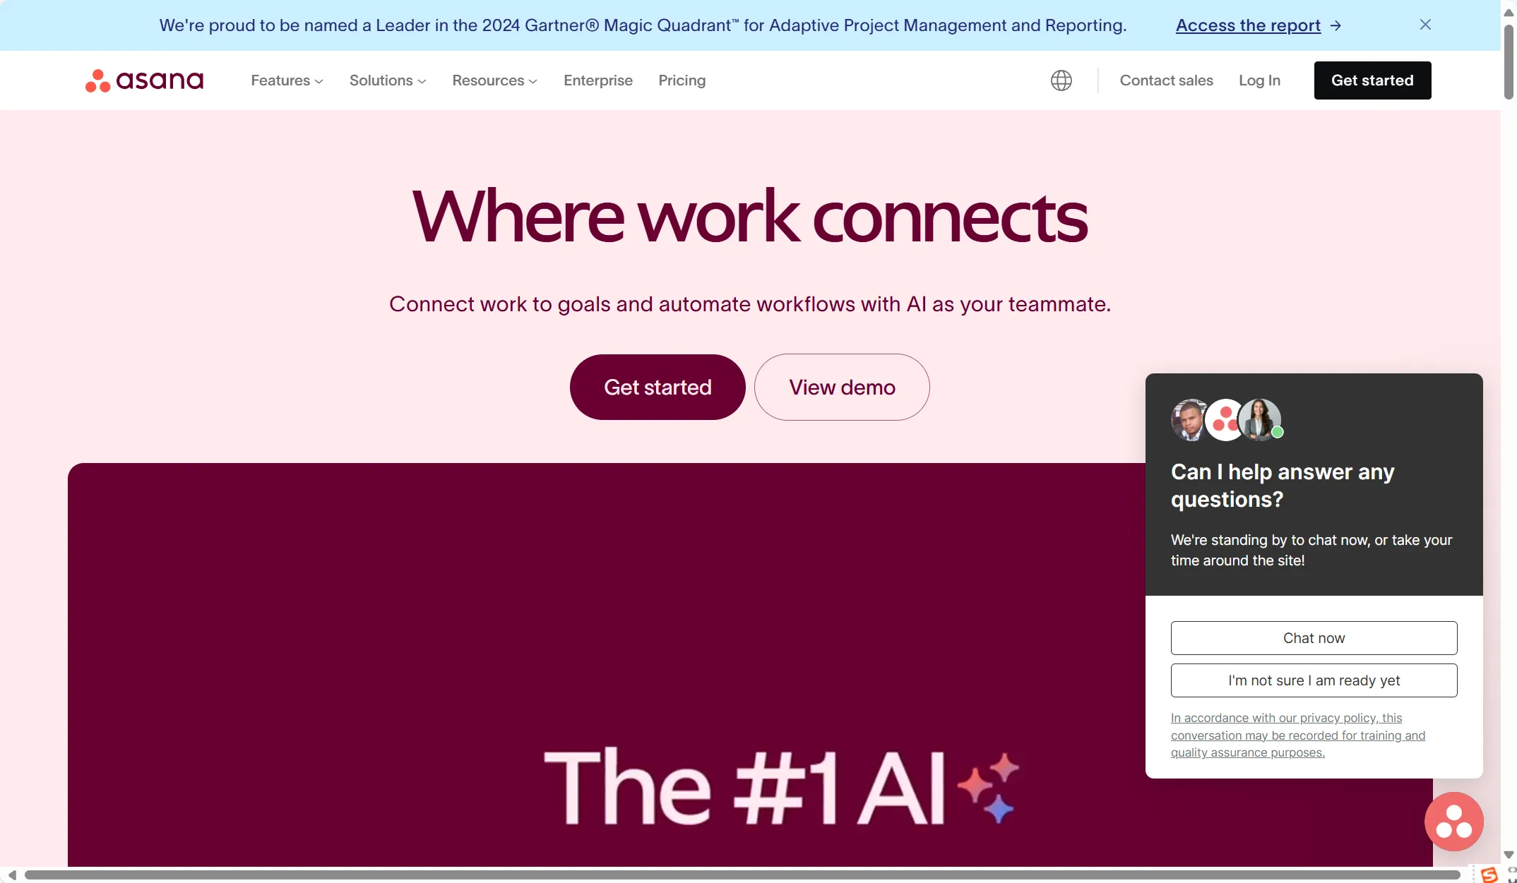This screenshot has height=883, width=1517.
Task: Click the Asana coral dots brand icon
Action: [x=95, y=80]
